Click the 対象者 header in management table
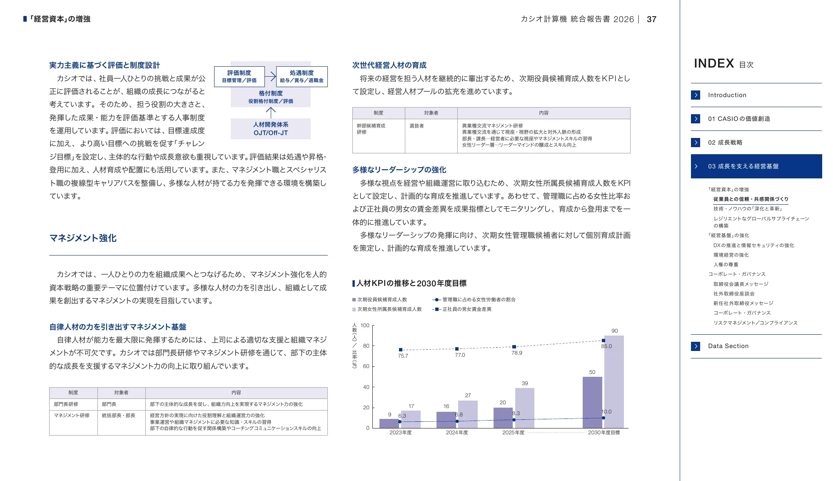The width and height of the screenshot is (833, 481). click(x=122, y=393)
